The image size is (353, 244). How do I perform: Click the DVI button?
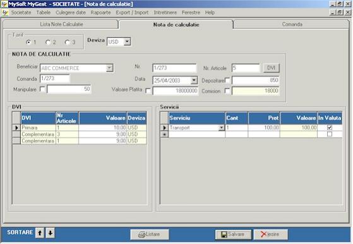(272, 68)
